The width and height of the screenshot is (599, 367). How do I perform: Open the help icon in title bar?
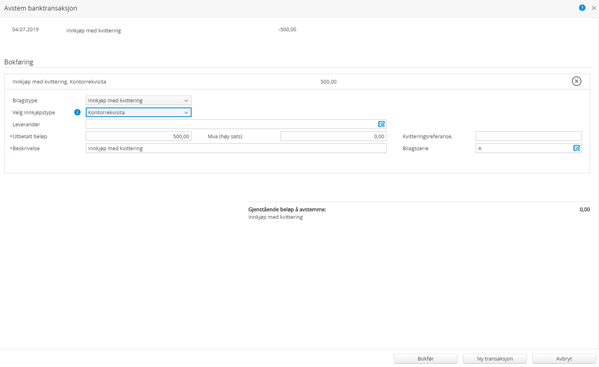click(582, 8)
